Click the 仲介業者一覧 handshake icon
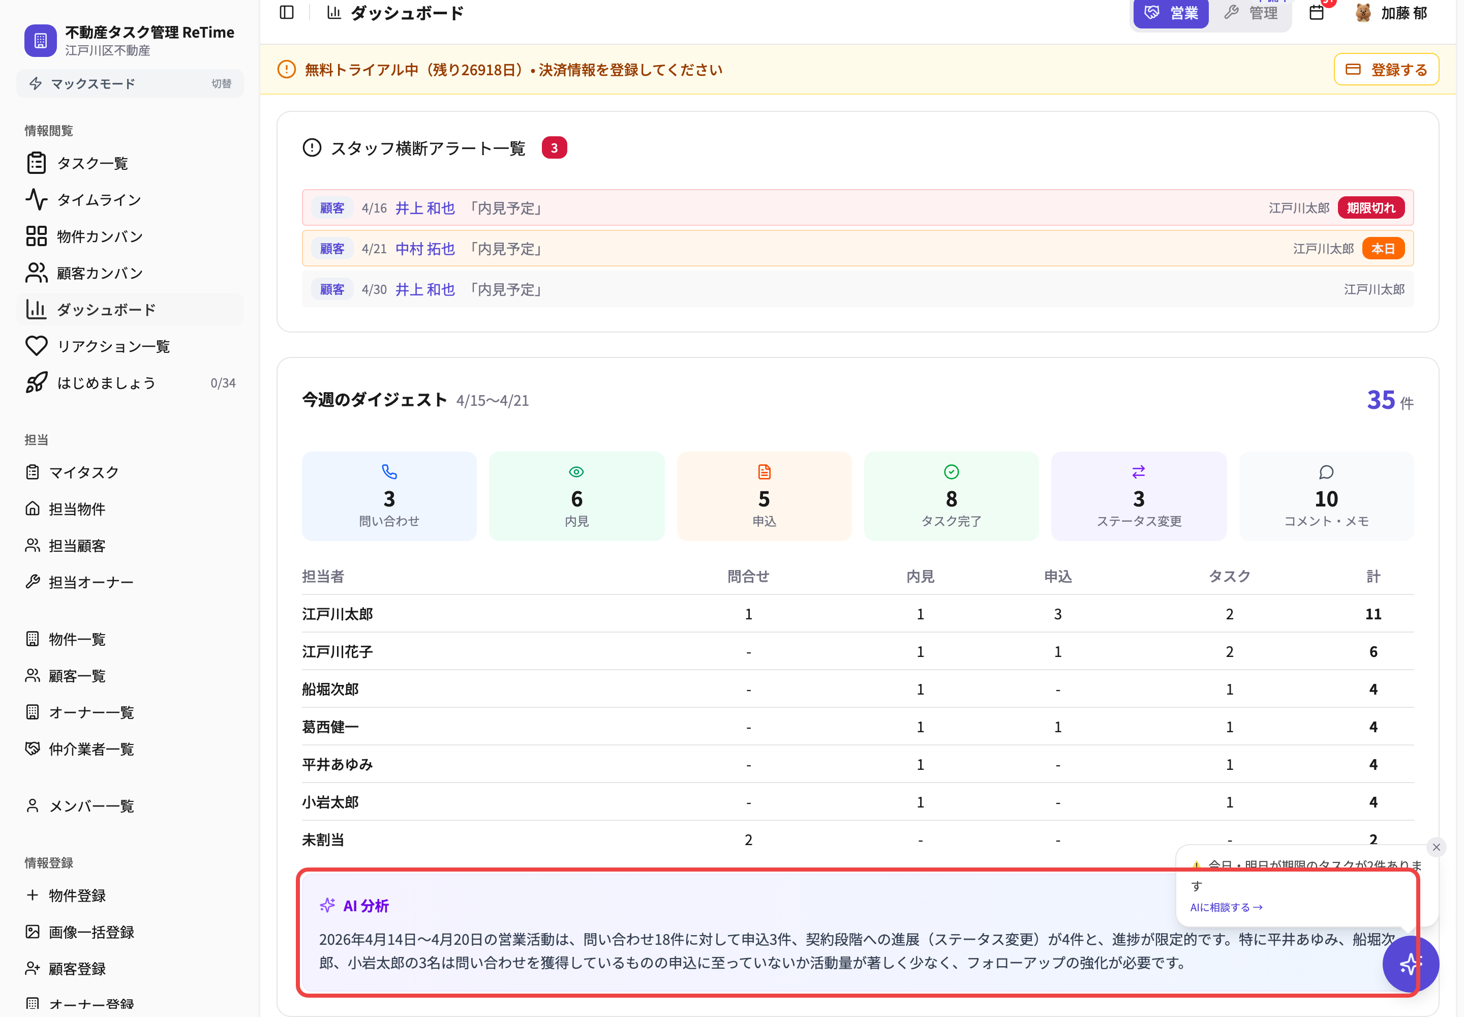 coord(33,749)
